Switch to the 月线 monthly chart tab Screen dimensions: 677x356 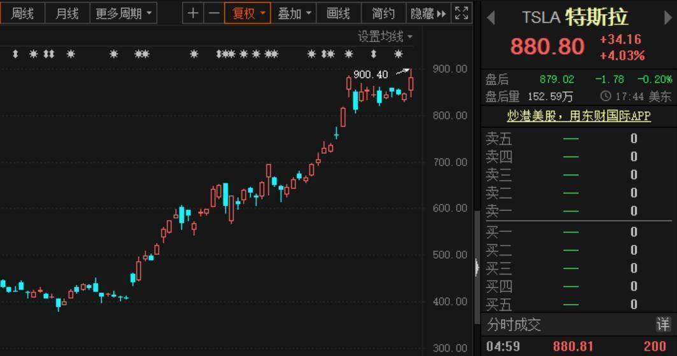[x=68, y=13]
